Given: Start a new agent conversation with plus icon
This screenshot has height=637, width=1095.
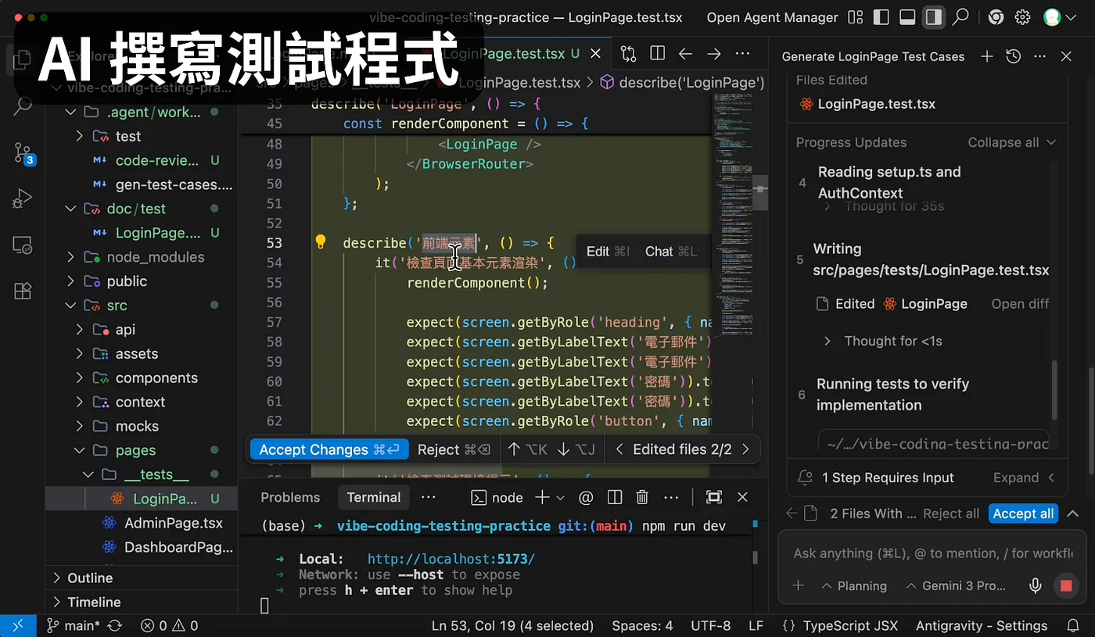Looking at the screenshot, I should [x=987, y=56].
